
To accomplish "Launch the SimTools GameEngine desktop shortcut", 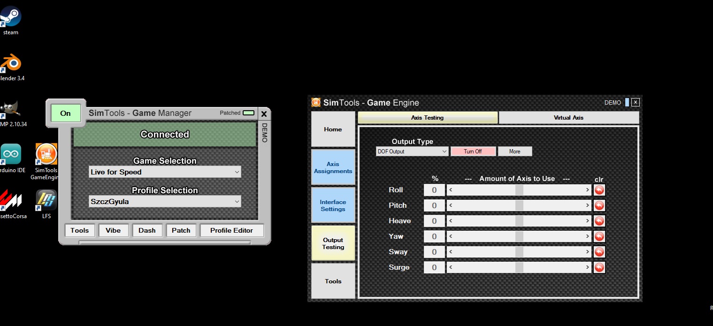I will [46, 161].
